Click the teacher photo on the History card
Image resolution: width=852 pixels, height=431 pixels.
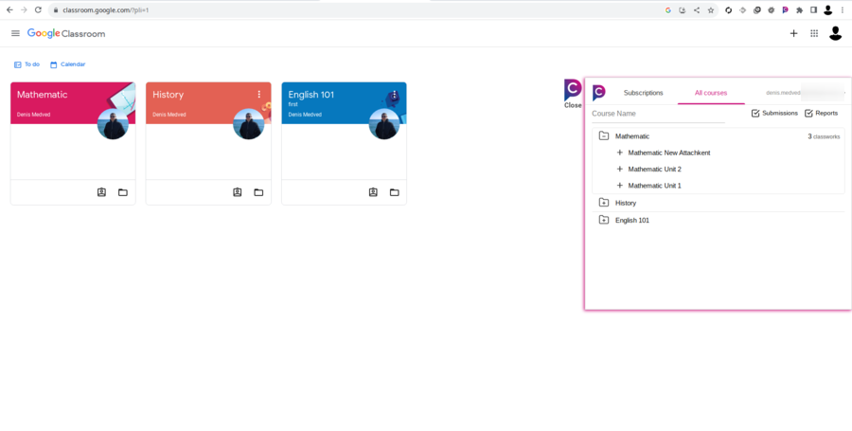[249, 124]
